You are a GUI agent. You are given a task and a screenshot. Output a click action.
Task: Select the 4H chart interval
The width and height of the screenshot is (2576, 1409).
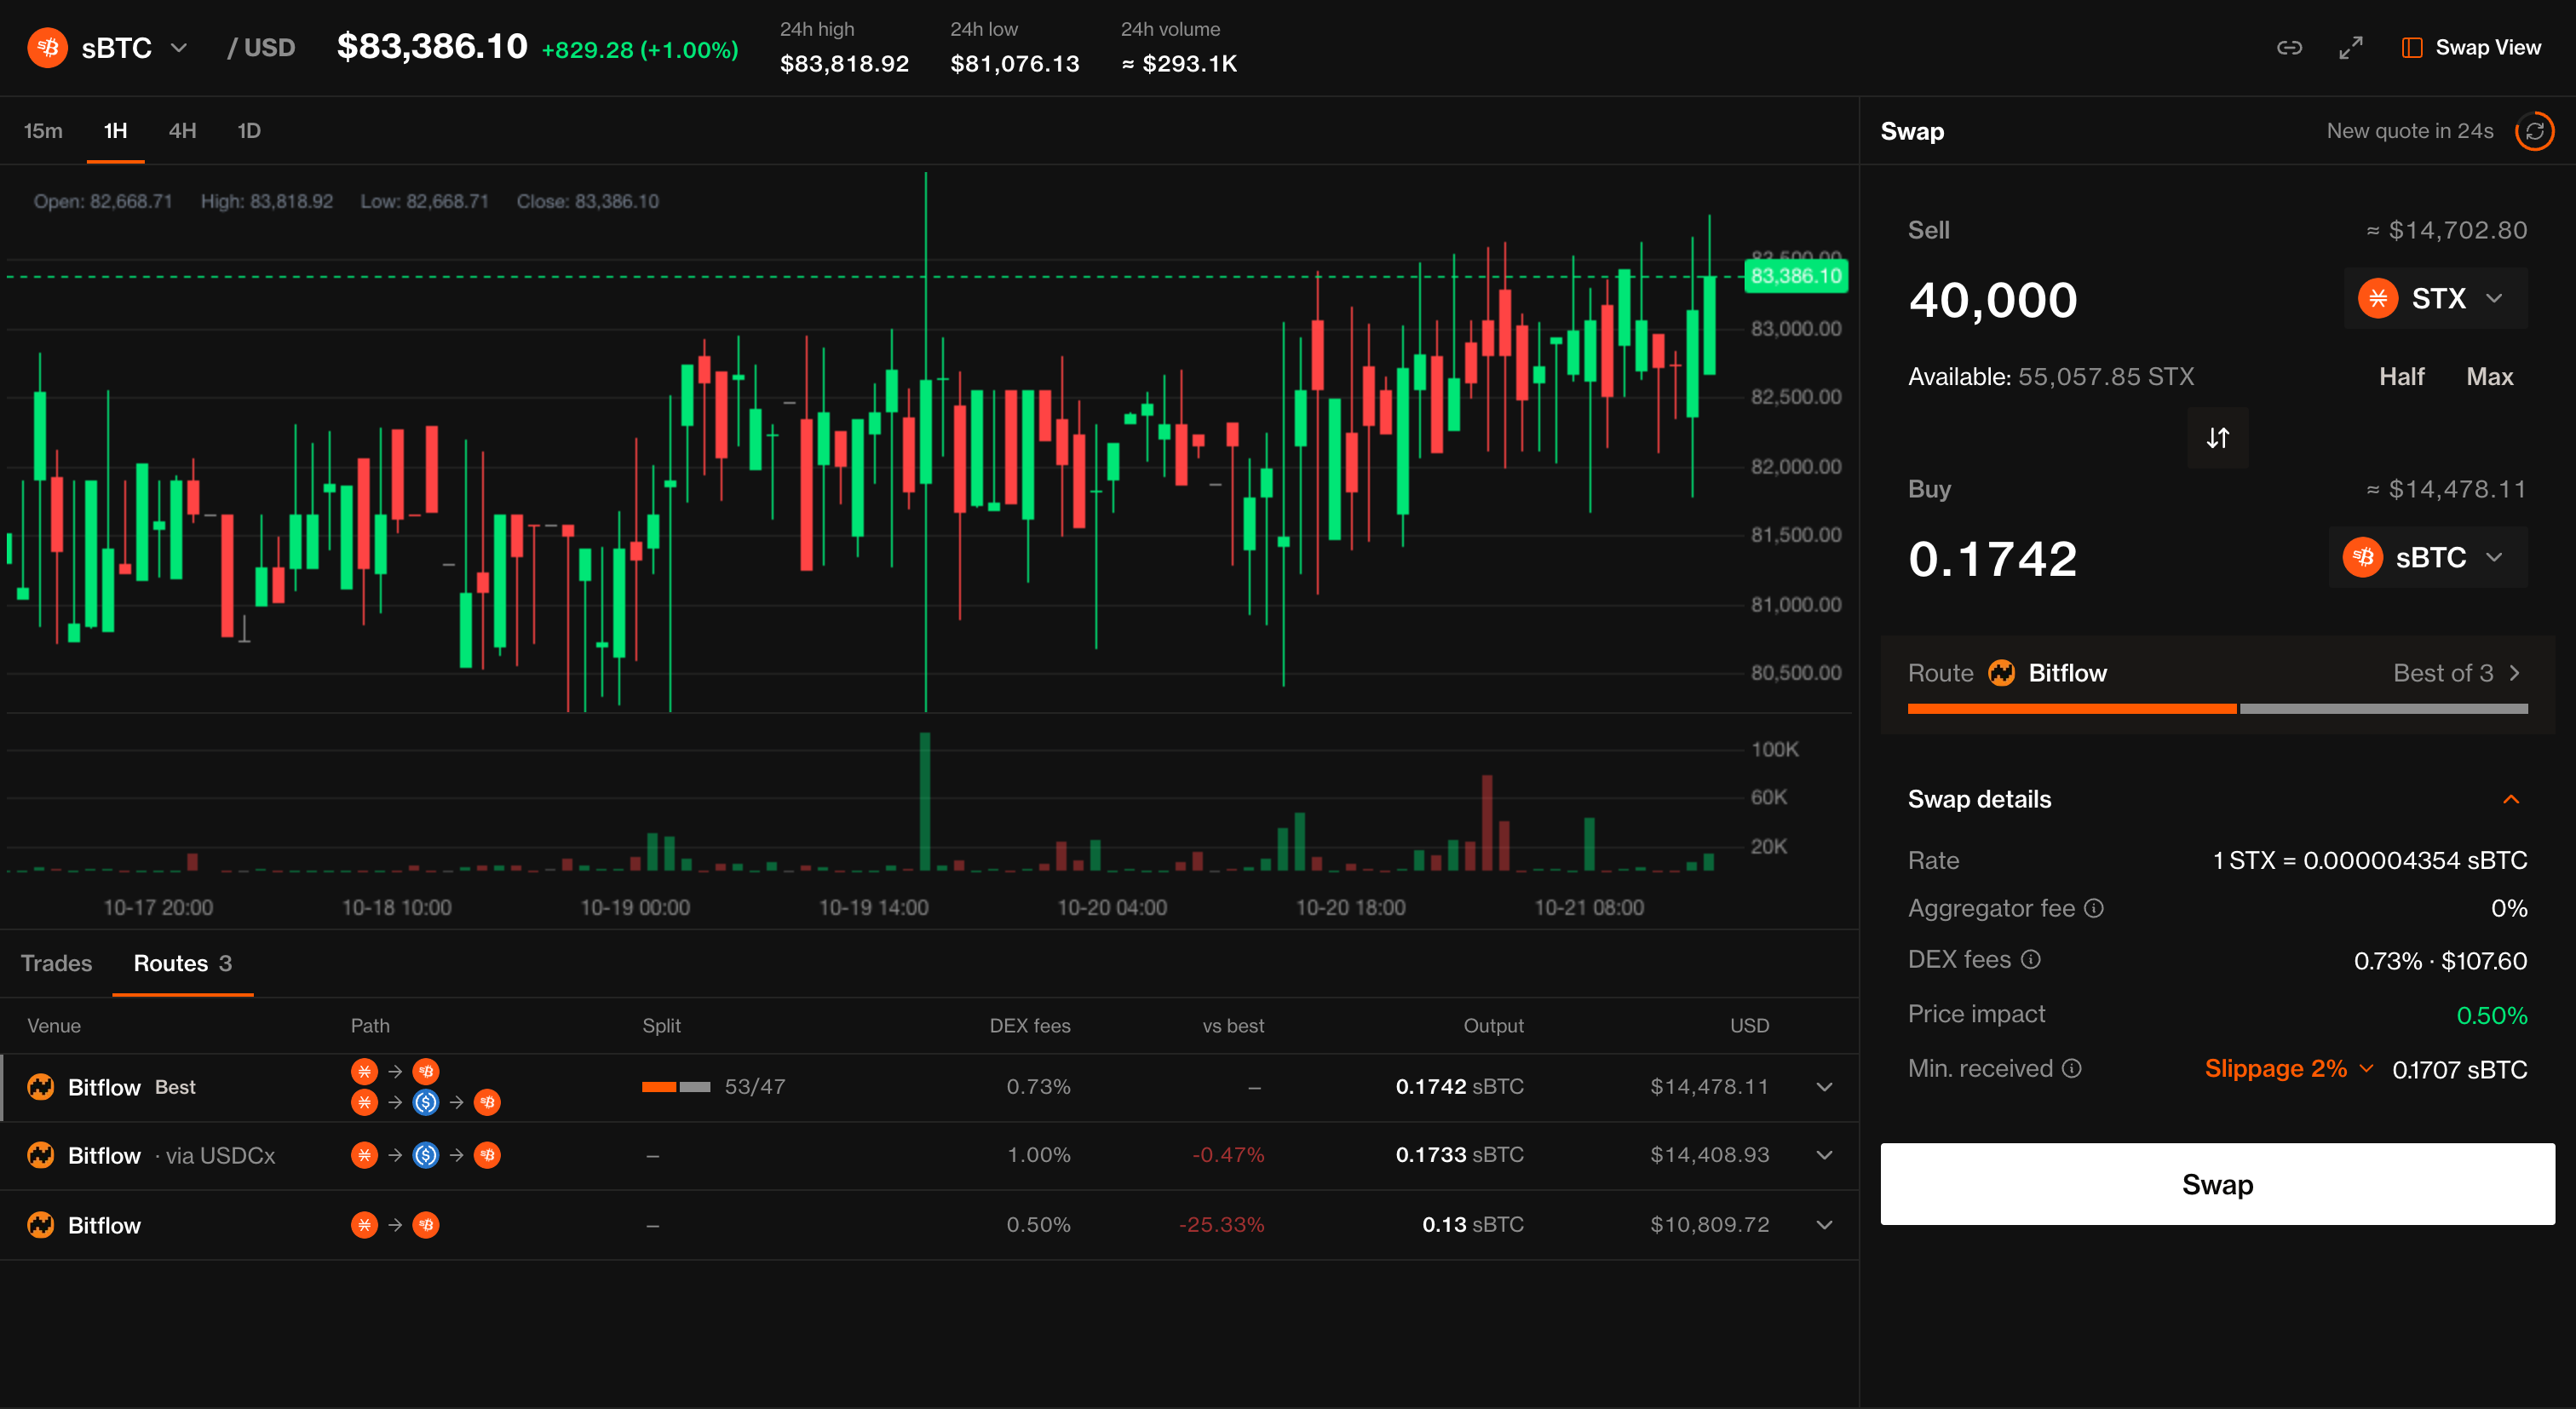[x=182, y=131]
